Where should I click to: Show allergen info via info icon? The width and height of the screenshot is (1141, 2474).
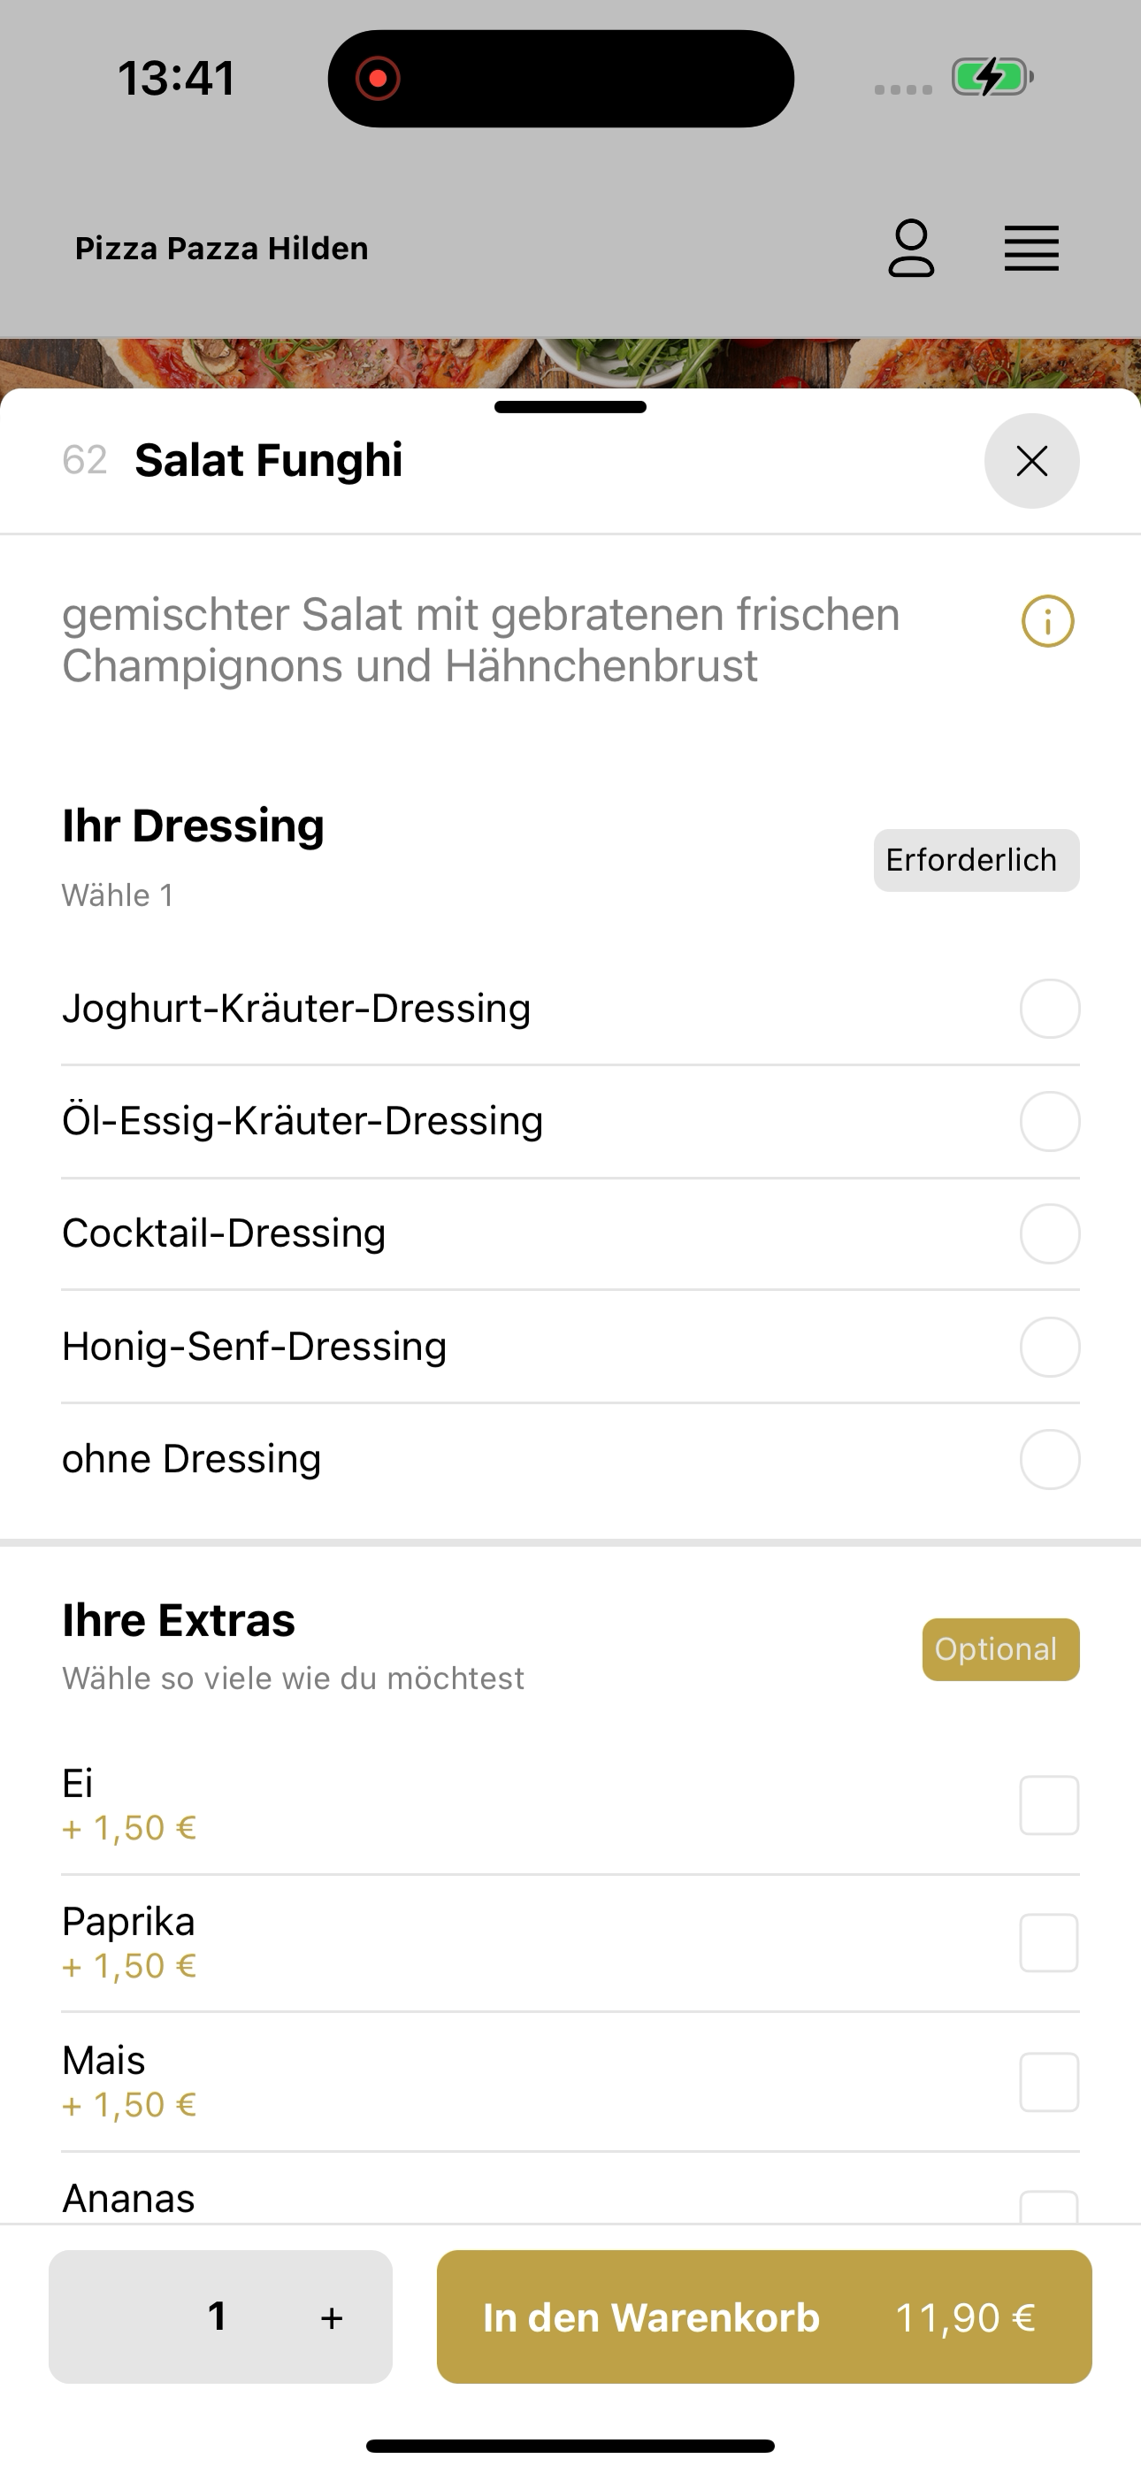[1048, 621]
